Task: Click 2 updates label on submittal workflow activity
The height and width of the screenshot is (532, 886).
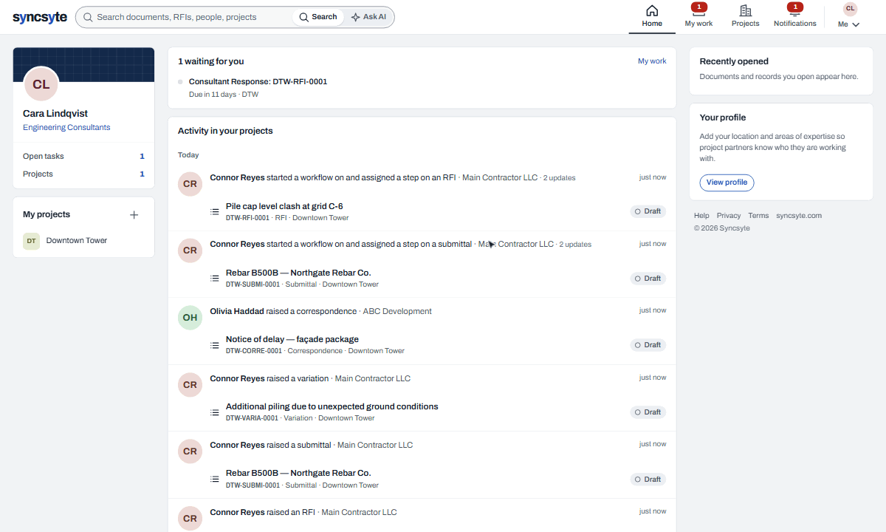Action: (575, 245)
